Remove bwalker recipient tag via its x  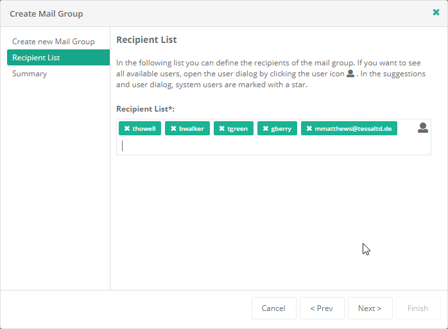click(x=173, y=128)
